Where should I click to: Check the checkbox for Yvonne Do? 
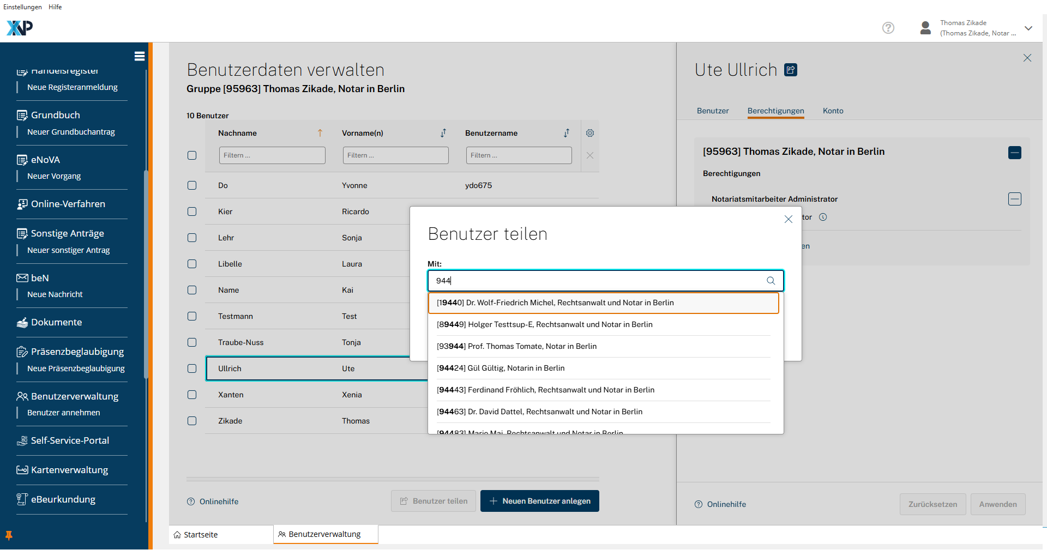point(192,185)
